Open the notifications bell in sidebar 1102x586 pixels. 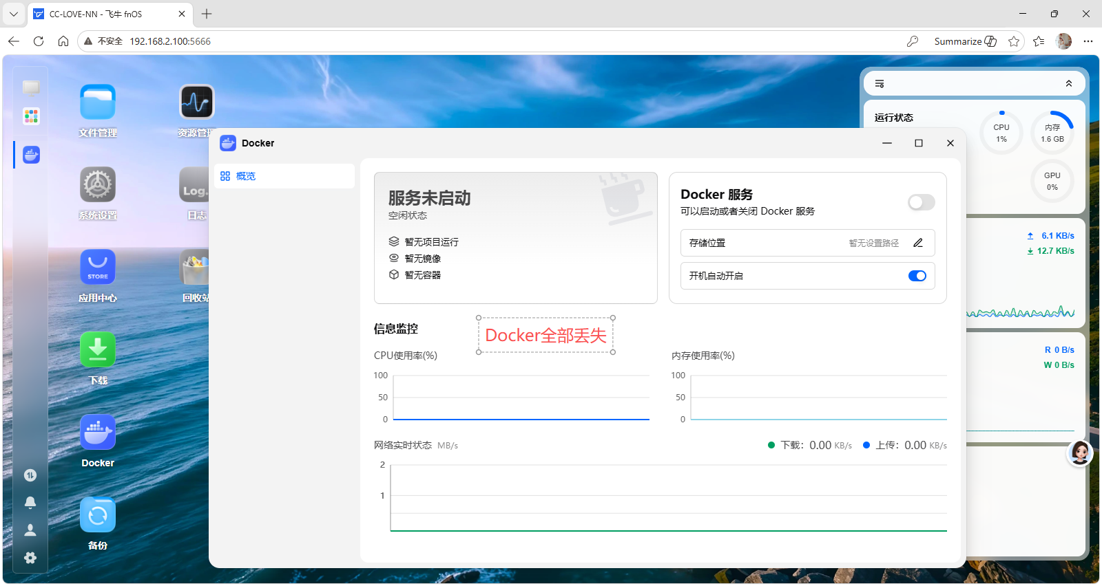tap(30, 503)
